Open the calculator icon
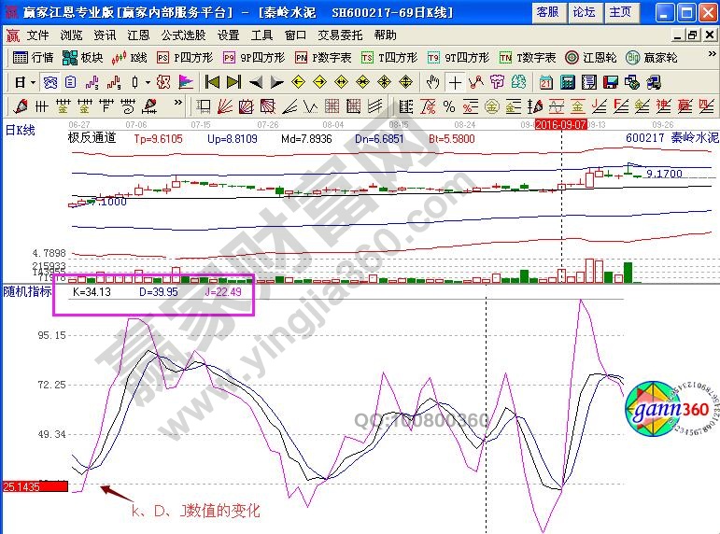This screenshot has width=720, height=534. (x=568, y=83)
